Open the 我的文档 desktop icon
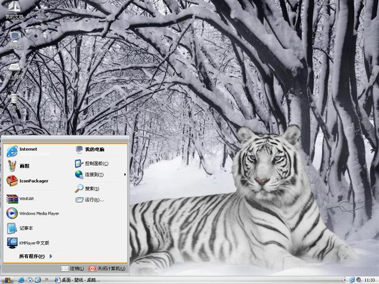Screen dimensions: 379x284 pos(14,10)
